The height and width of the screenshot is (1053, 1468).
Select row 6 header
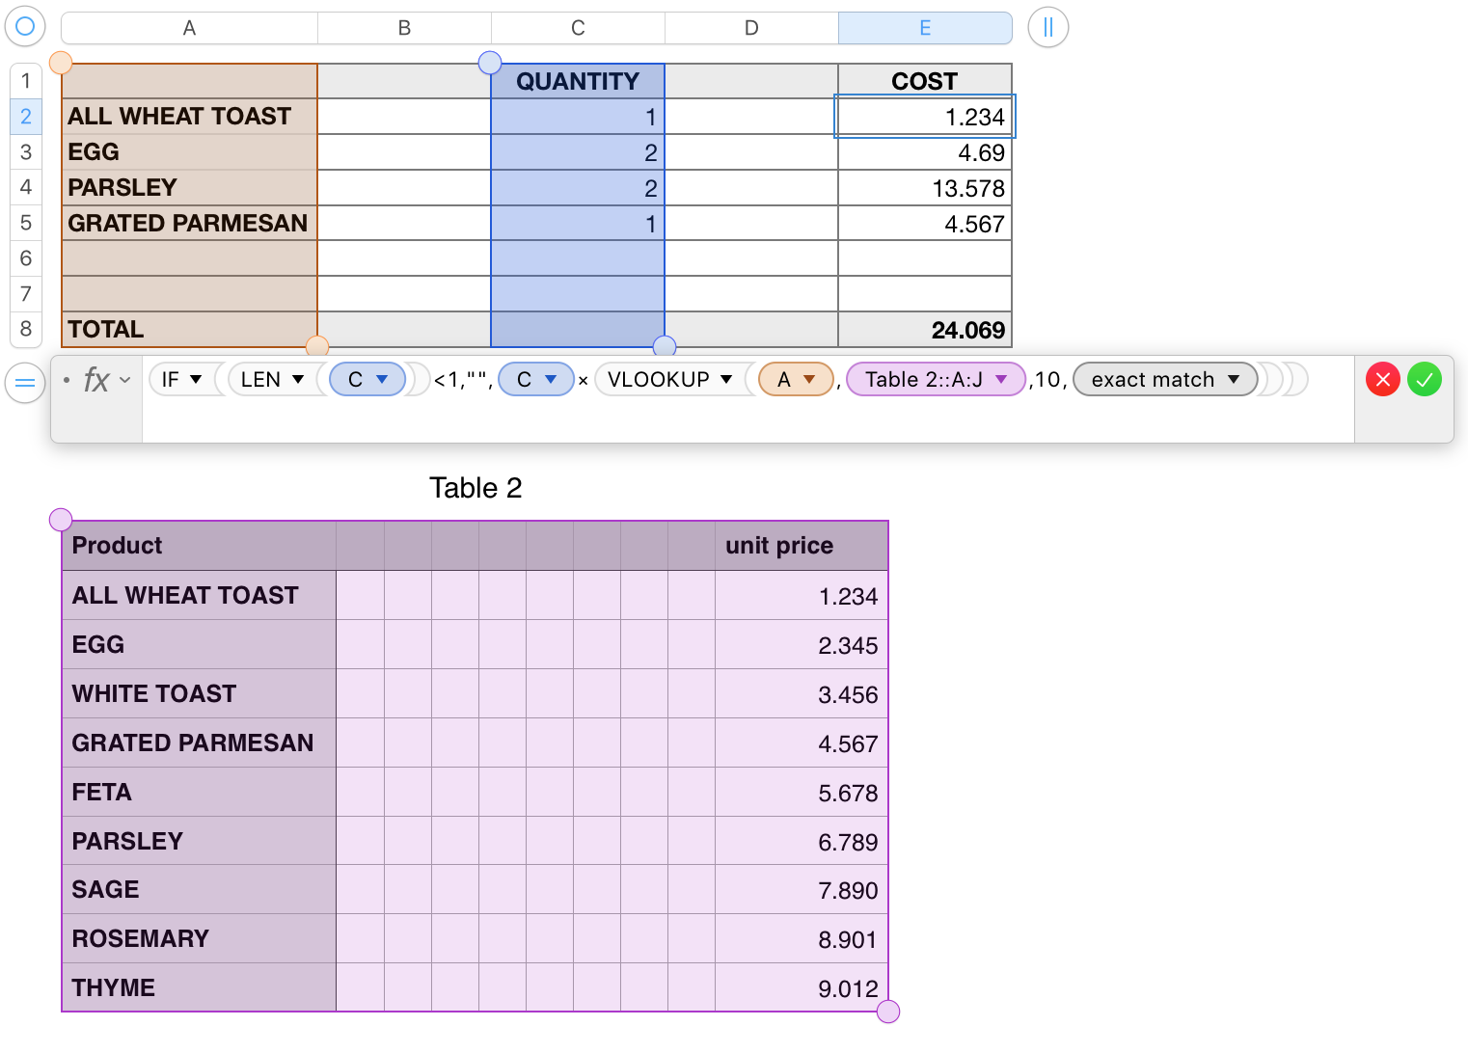(x=26, y=258)
